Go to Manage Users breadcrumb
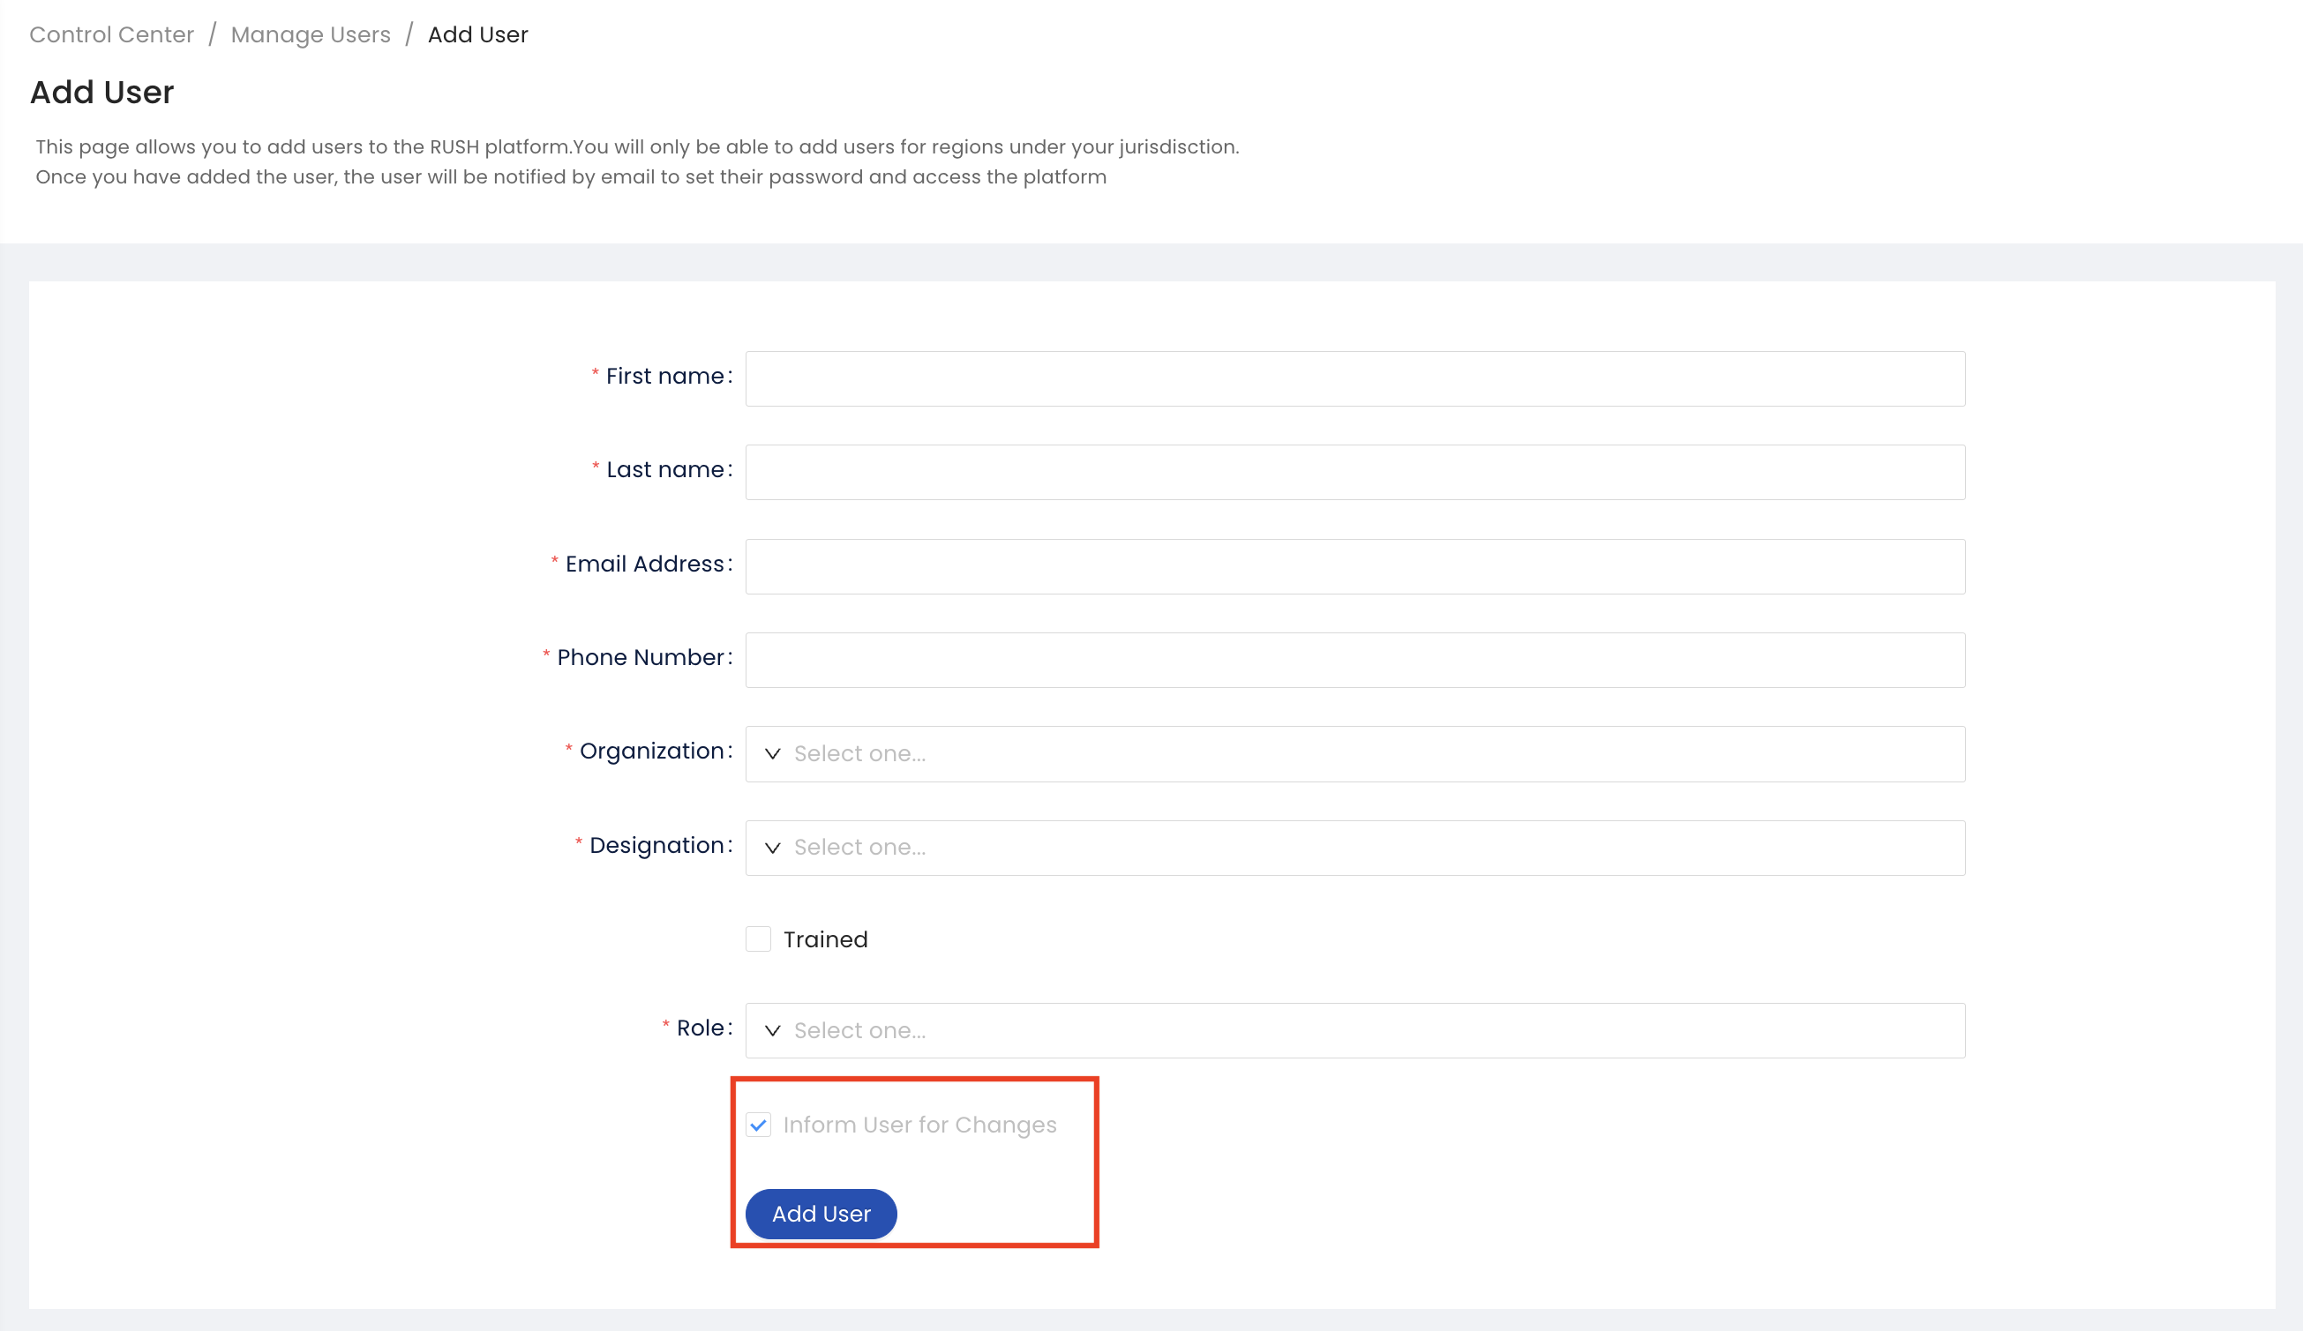The width and height of the screenshot is (2303, 1331). click(x=311, y=34)
